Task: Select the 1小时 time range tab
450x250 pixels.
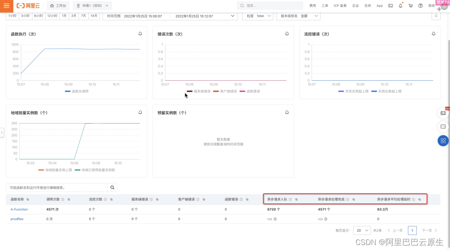Action: [12, 16]
